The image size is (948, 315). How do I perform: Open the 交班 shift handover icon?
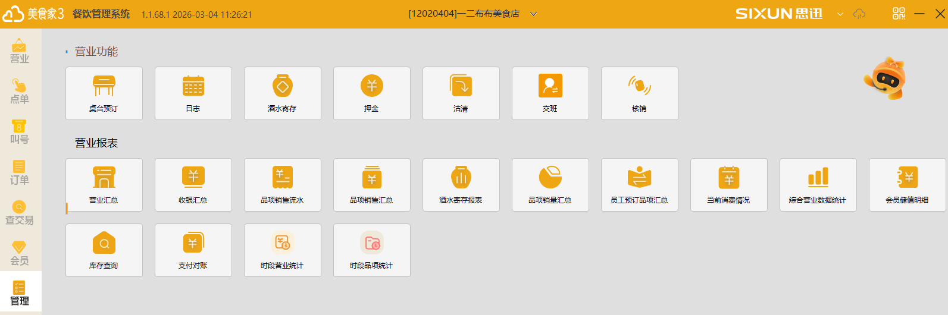click(550, 87)
